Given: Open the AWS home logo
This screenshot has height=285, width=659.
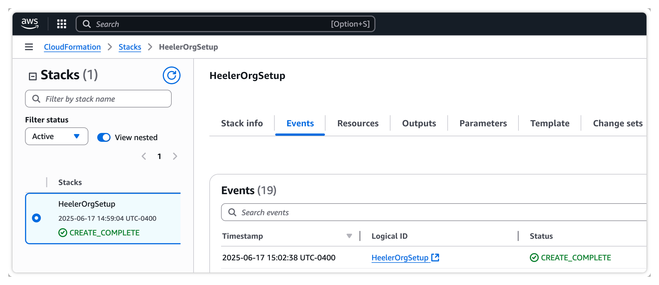Looking at the screenshot, I should [30, 24].
